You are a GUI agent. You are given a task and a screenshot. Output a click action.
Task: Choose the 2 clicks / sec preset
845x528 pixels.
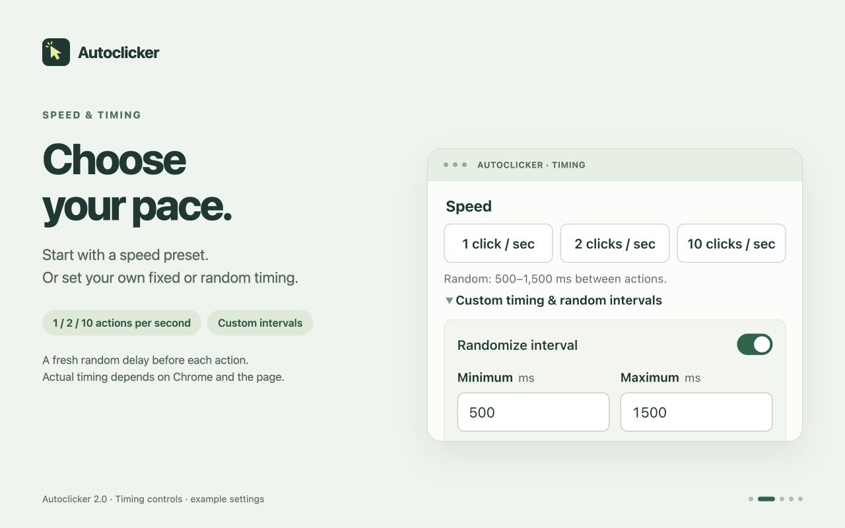[x=615, y=244]
